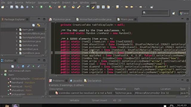Image resolution: width=191 pixels, height=107 pixels.
Task: Click the Back navigation arrow
Action: point(132,7)
